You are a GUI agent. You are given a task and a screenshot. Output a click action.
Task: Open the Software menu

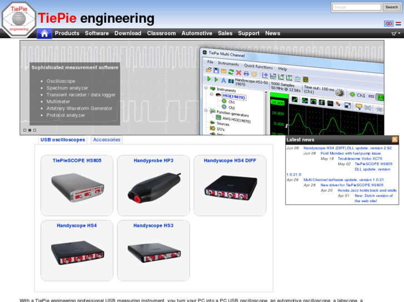point(97,33)
